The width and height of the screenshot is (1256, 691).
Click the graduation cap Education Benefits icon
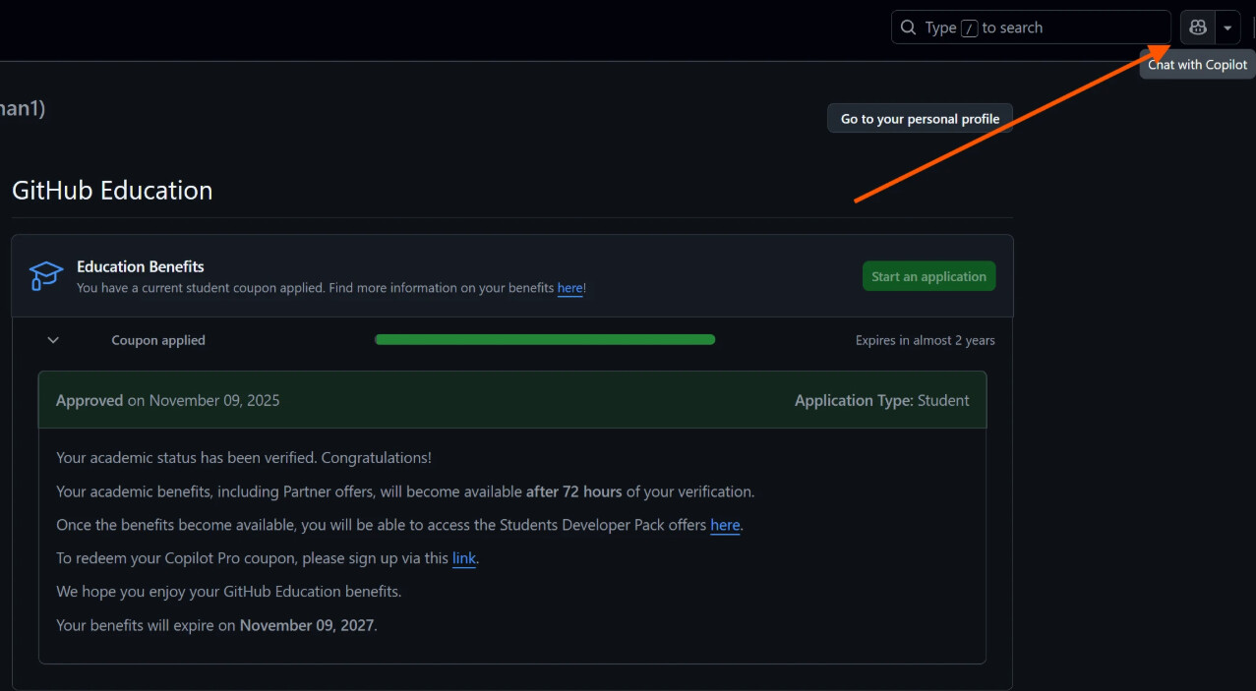[x=44, y=276]
